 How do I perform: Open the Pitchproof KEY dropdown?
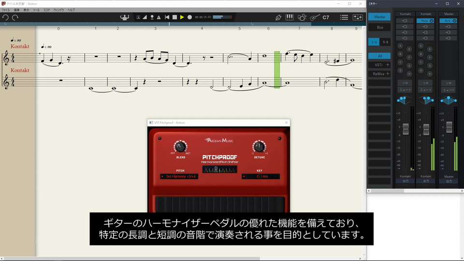261,176
